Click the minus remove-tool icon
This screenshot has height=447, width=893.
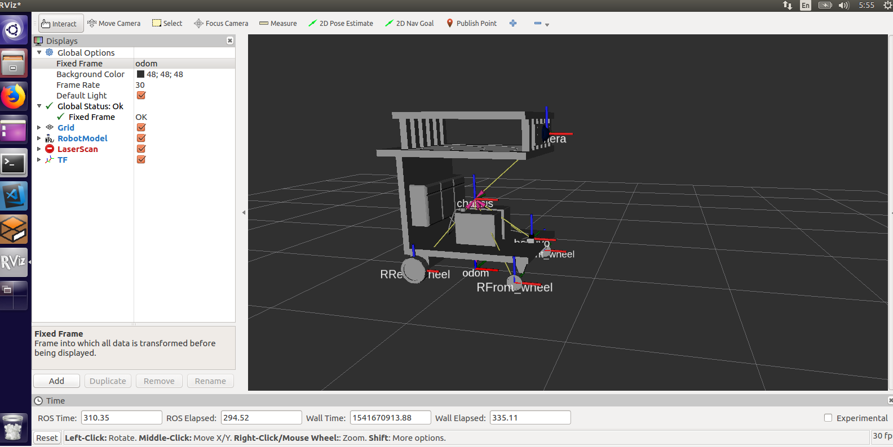[x=538, y=24]
